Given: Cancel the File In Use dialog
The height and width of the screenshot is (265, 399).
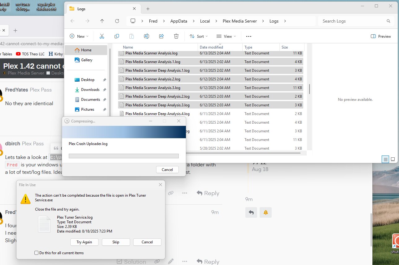Looking at the screenshot, I should [147, 242].
